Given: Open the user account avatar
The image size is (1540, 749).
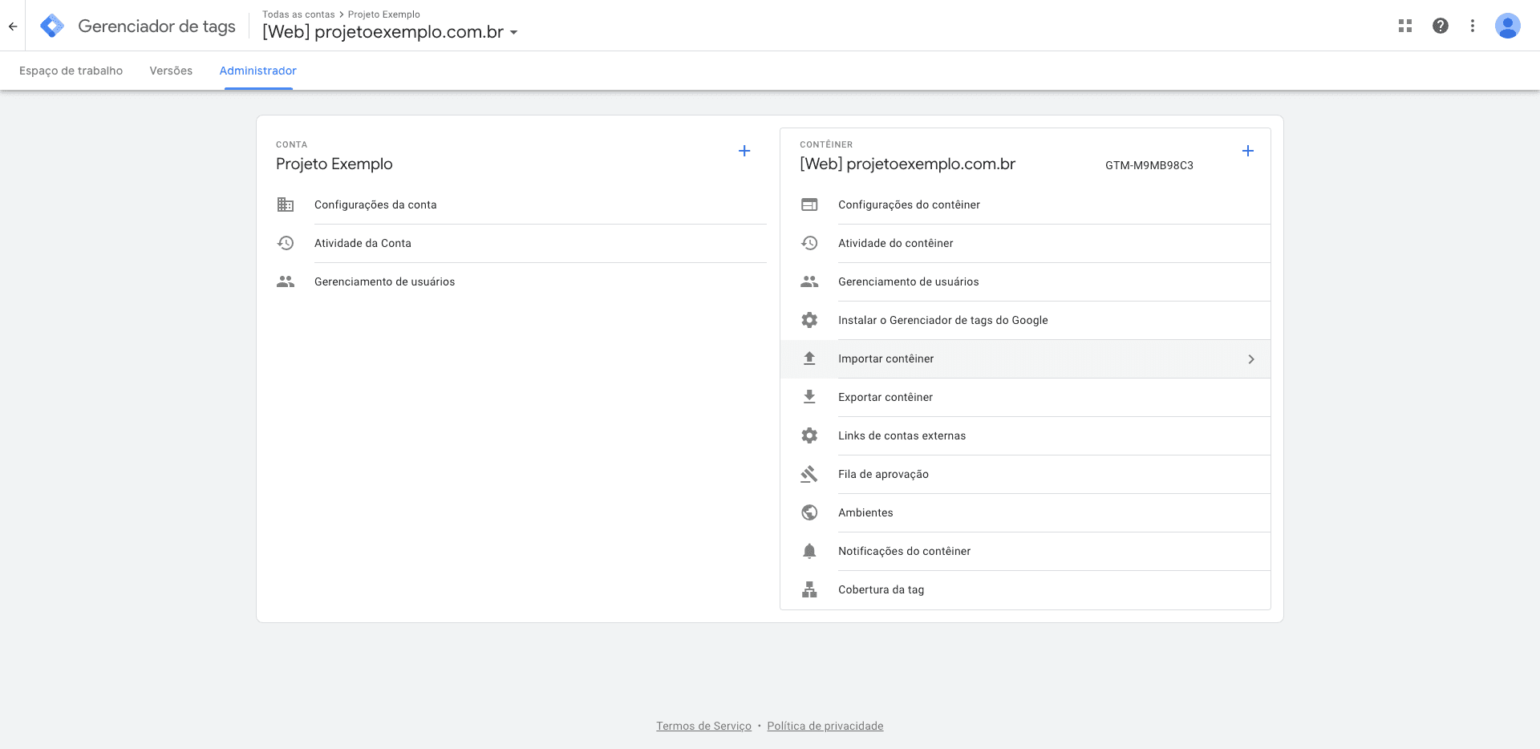Looking at the screenshot, I should click(x=1508, y=26).
